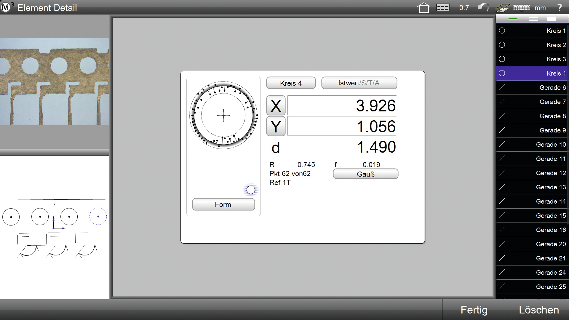Open the on-screen keyboard icon
The image size is (569, 320).
point(521,7)
